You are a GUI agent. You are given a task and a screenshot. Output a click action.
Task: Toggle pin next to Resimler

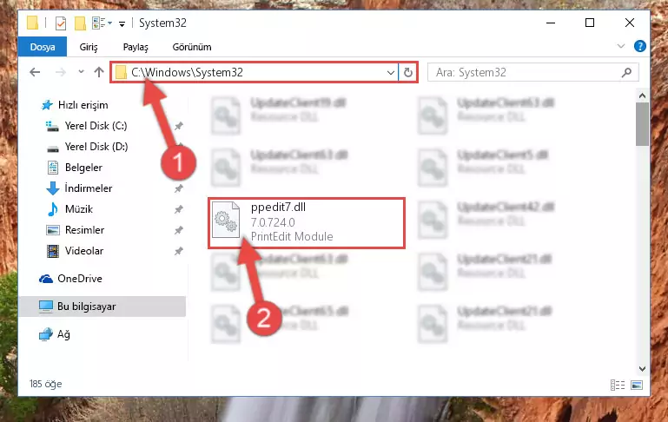coord(178,230)
